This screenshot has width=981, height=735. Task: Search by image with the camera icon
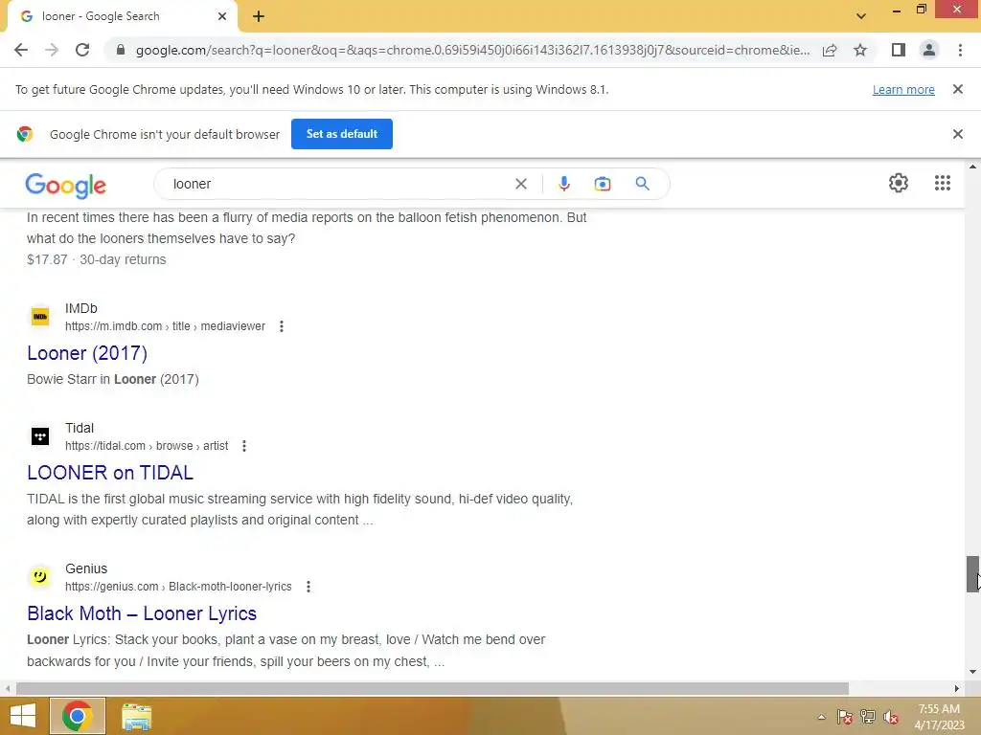[x=602, y=184]
